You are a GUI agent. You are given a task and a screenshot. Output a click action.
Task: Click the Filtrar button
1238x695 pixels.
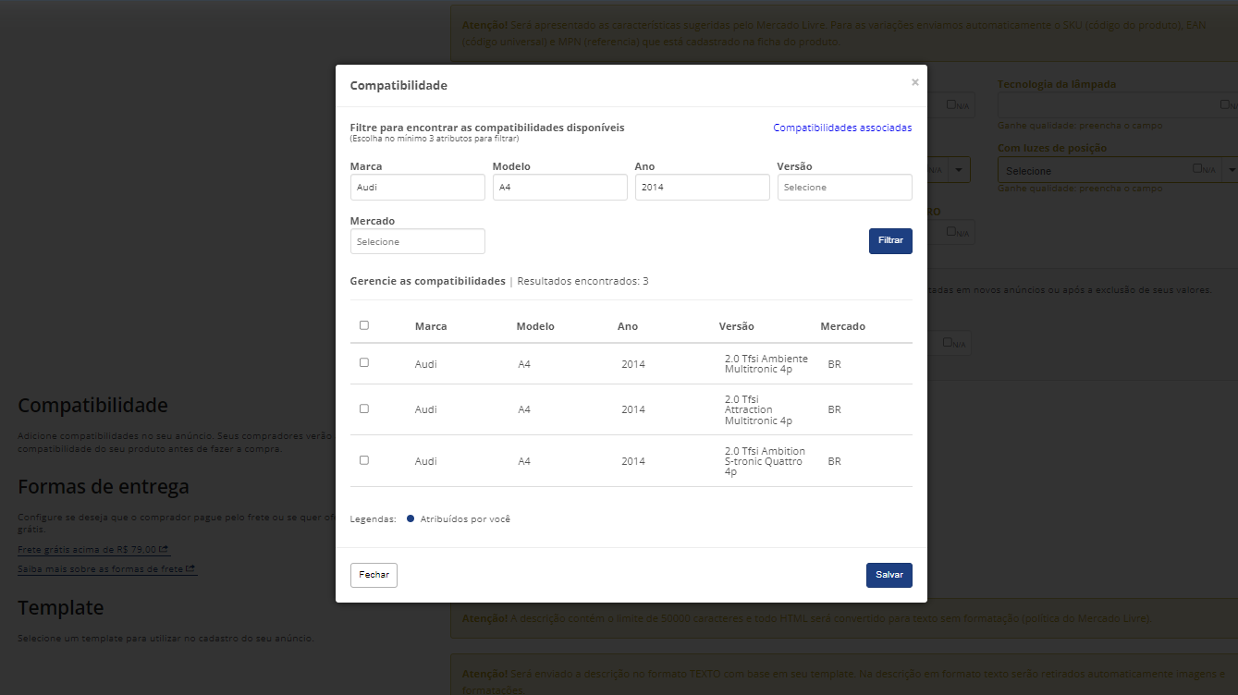click(890, 240)
